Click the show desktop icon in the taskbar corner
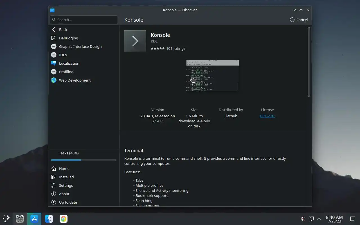This screenshot has width=360, height=225. click(353, 219)
